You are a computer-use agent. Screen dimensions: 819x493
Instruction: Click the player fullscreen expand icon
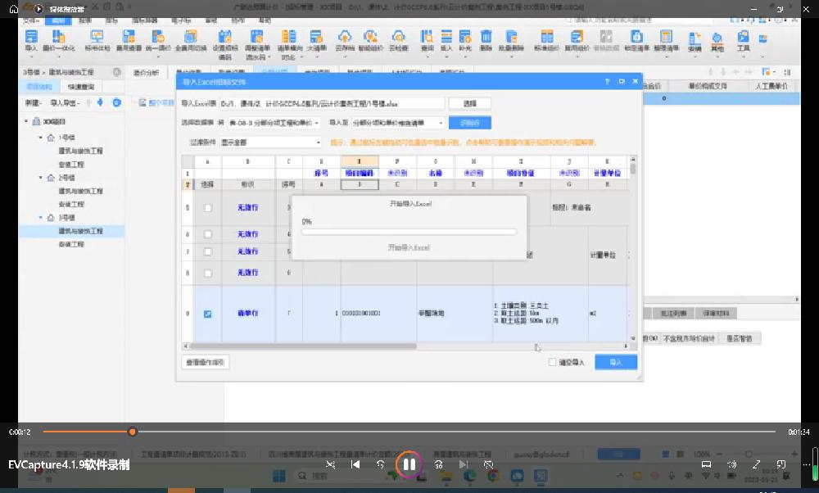(756, 464)
